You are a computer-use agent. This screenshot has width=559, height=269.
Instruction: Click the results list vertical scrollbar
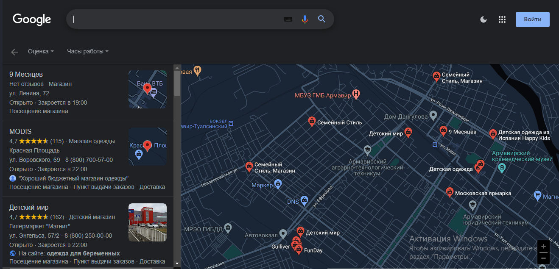click(177, 165)
